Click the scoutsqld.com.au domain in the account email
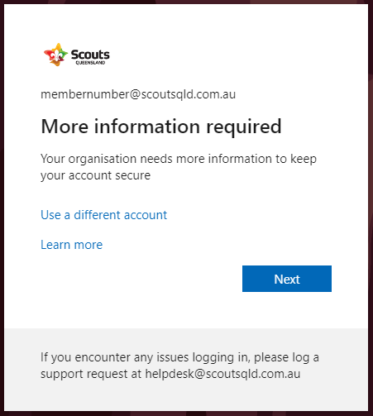The width and height of the screenshot is (373, 416). 189,94
